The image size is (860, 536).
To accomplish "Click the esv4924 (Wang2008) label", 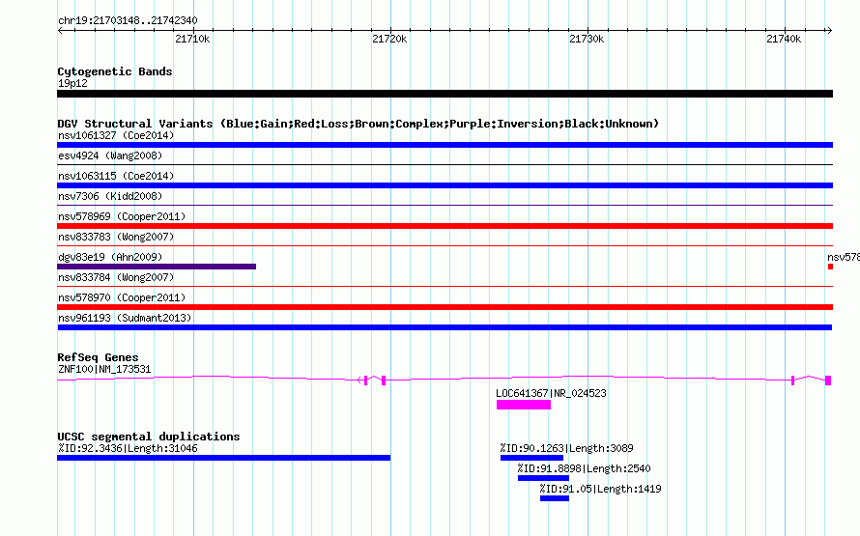I will coord(110,155).
